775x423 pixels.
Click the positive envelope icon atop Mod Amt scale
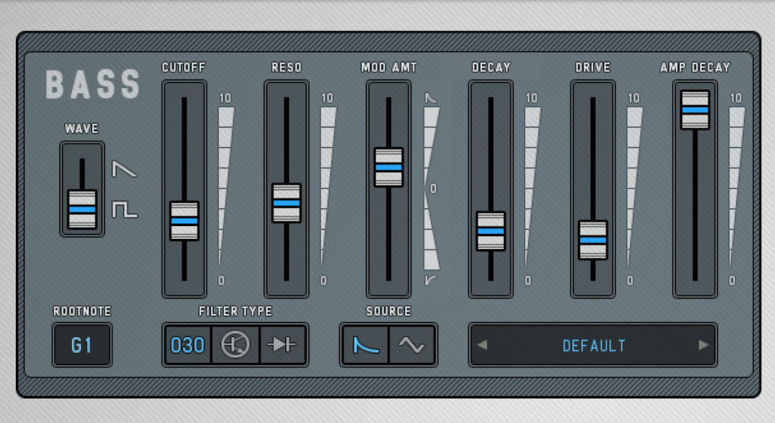(431, 97)
